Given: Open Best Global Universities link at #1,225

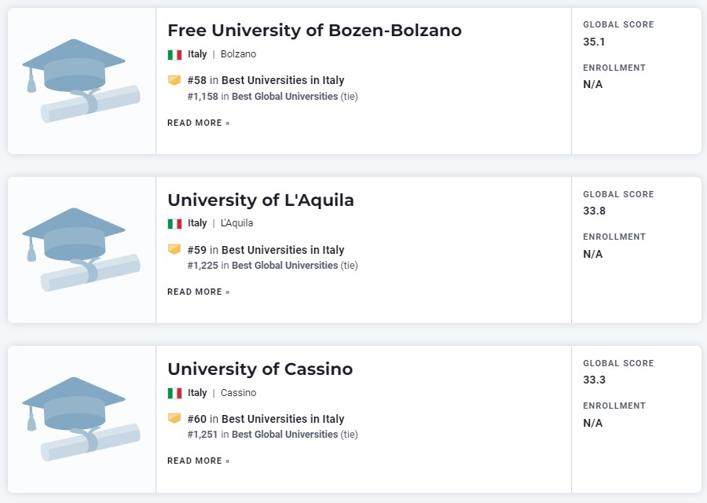Looking at the screenshot, I should (x=284, y=266).
